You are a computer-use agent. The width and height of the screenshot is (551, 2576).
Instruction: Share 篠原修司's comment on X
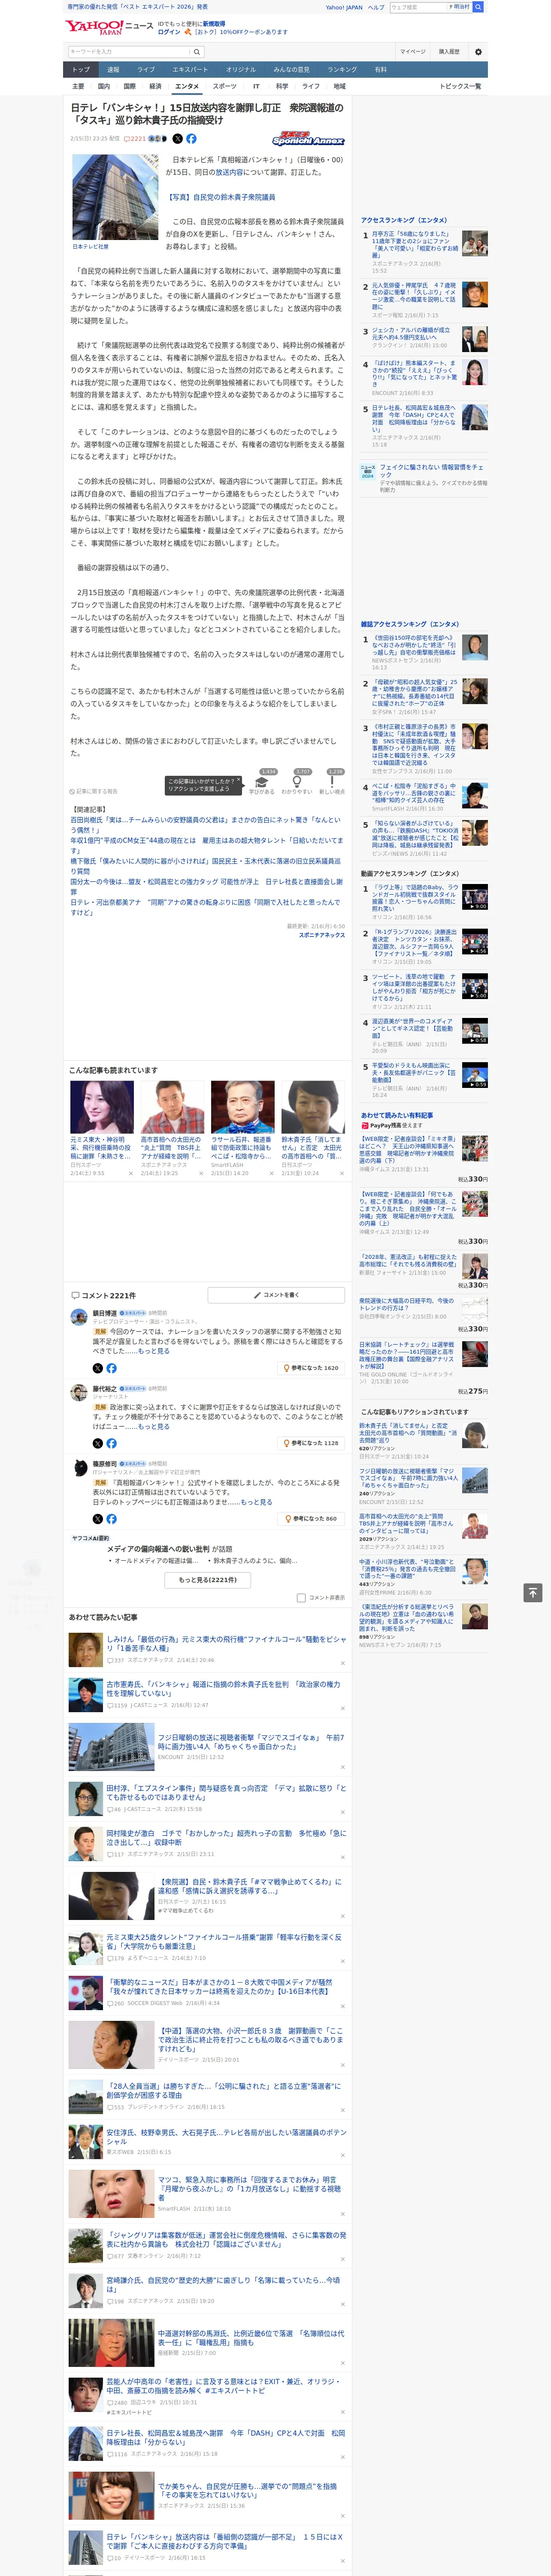[97, 1519]
